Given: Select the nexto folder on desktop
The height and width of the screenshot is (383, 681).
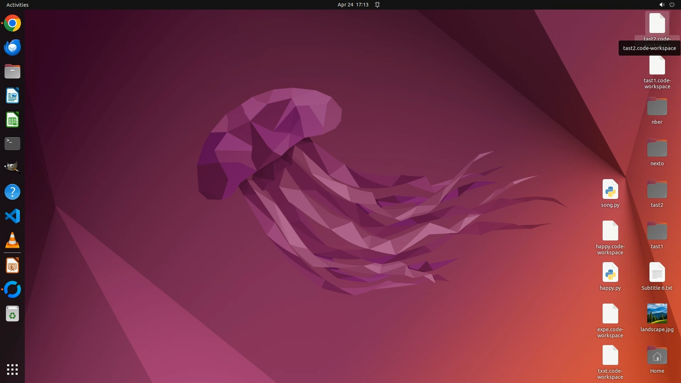Looking at the screenshot, I should (657, 148).
